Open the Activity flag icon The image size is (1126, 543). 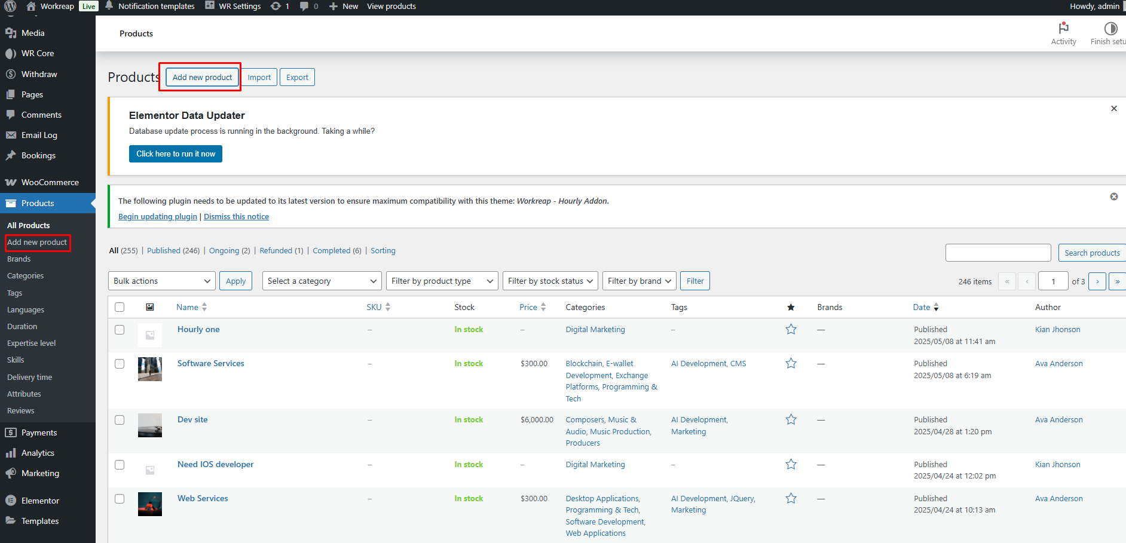(1063, 28)
